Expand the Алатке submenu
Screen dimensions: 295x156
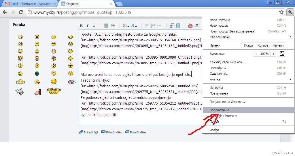248,79
